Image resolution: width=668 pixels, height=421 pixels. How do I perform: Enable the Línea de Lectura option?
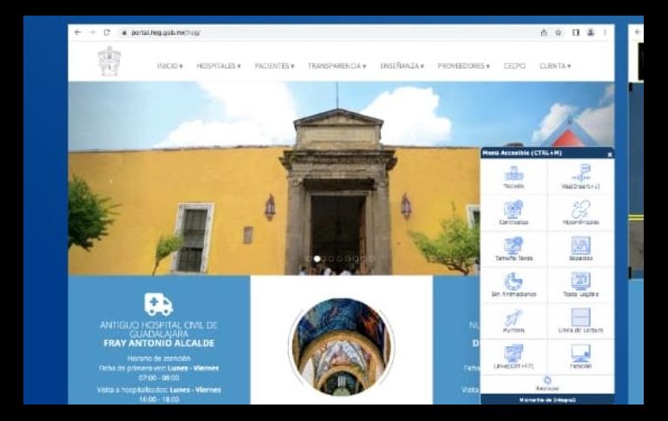point(580,321)
